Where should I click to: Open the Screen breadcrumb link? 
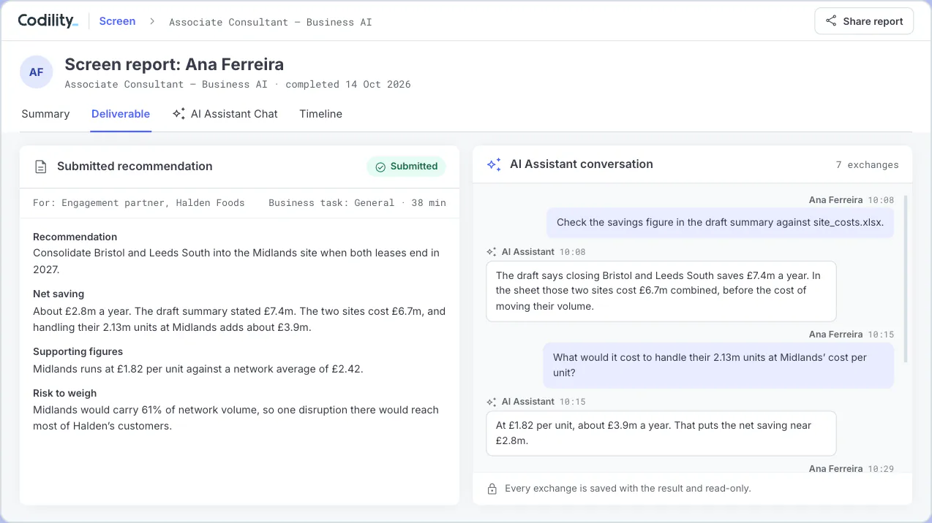pos(117,21)
